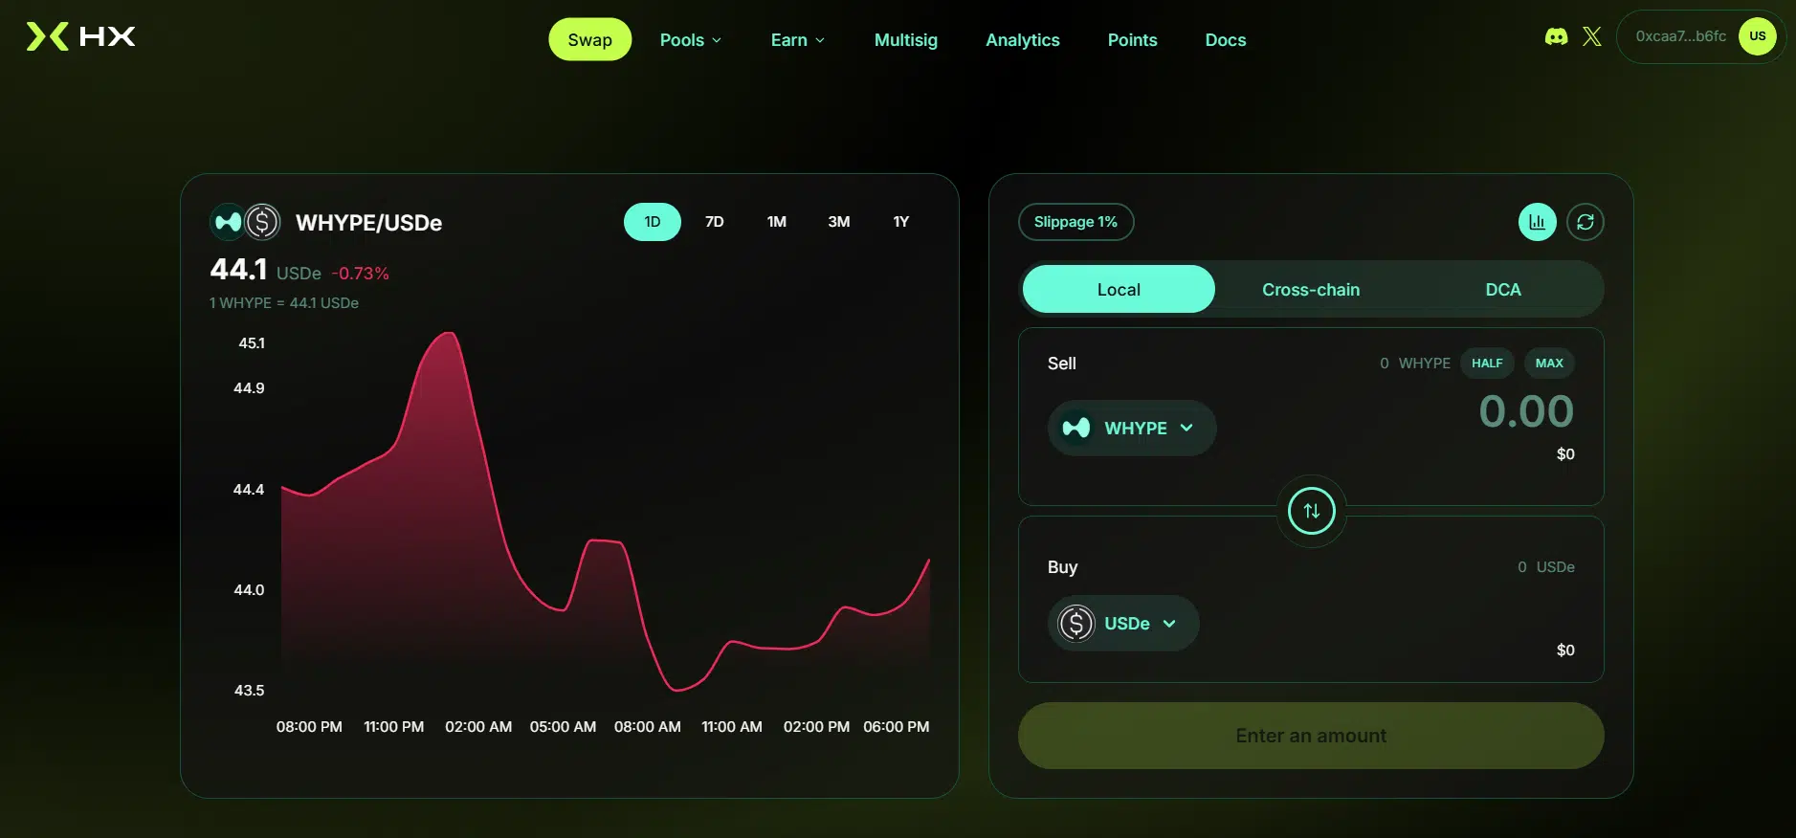Open Slippage 1% settings
The height and width of the screenshot is (838, 1796).
[x=1076, y=222]
